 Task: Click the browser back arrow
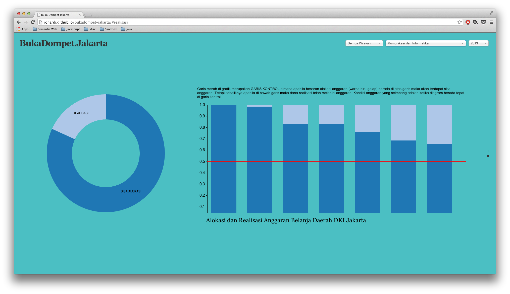[19, 22]
